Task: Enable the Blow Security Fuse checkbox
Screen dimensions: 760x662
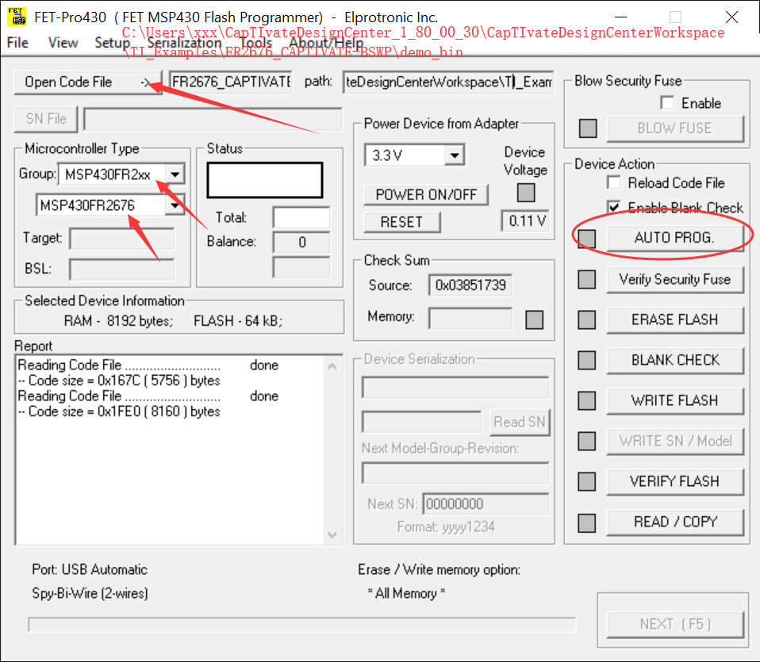Action: (x=667, y=102)
